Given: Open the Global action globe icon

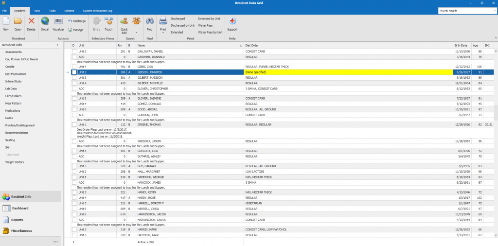Looking at the screenshot, I should (x=45, y=22).
